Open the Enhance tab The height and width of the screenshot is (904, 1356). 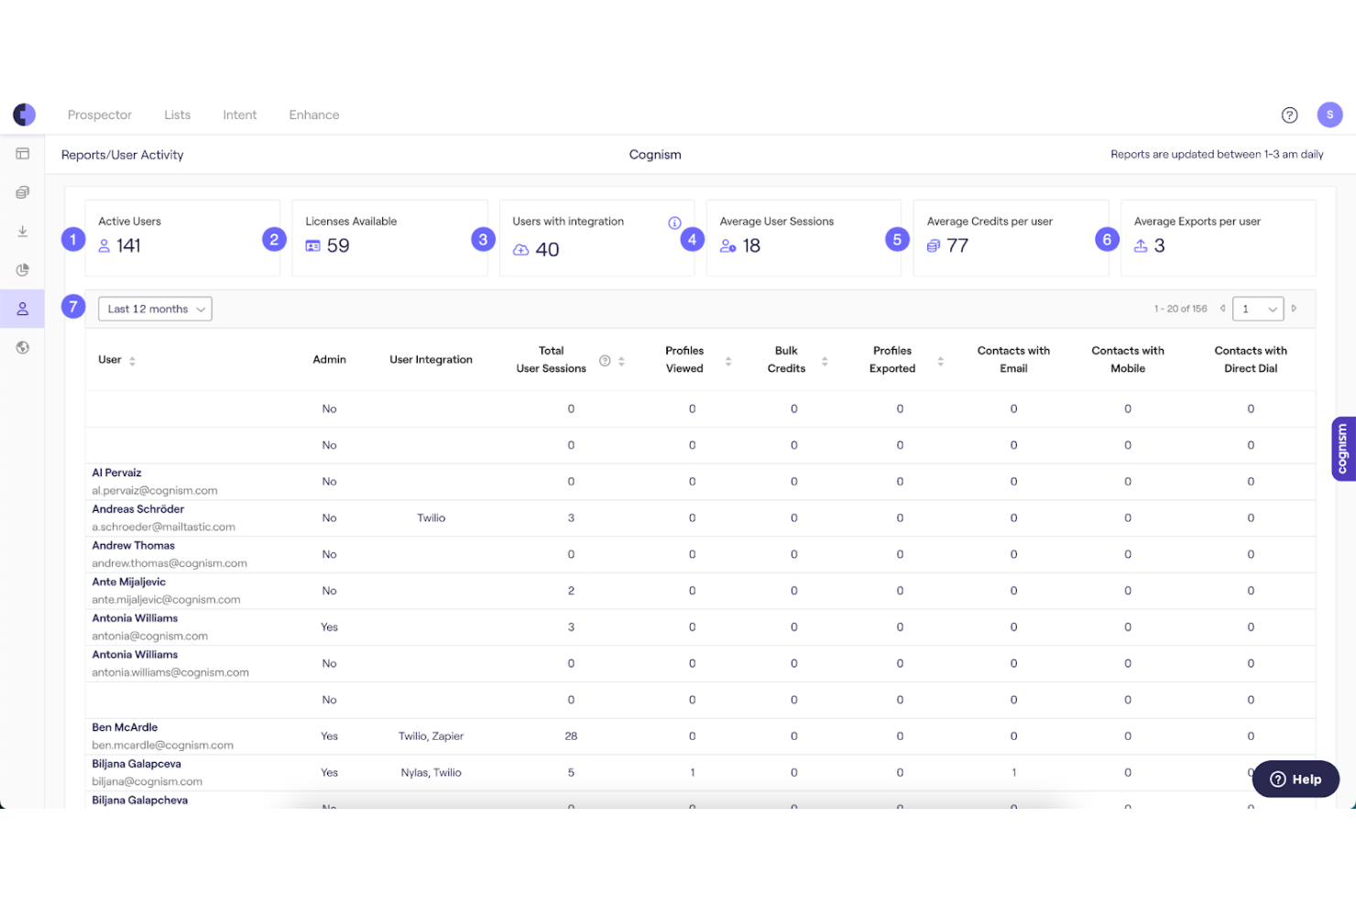coord(314,114)
